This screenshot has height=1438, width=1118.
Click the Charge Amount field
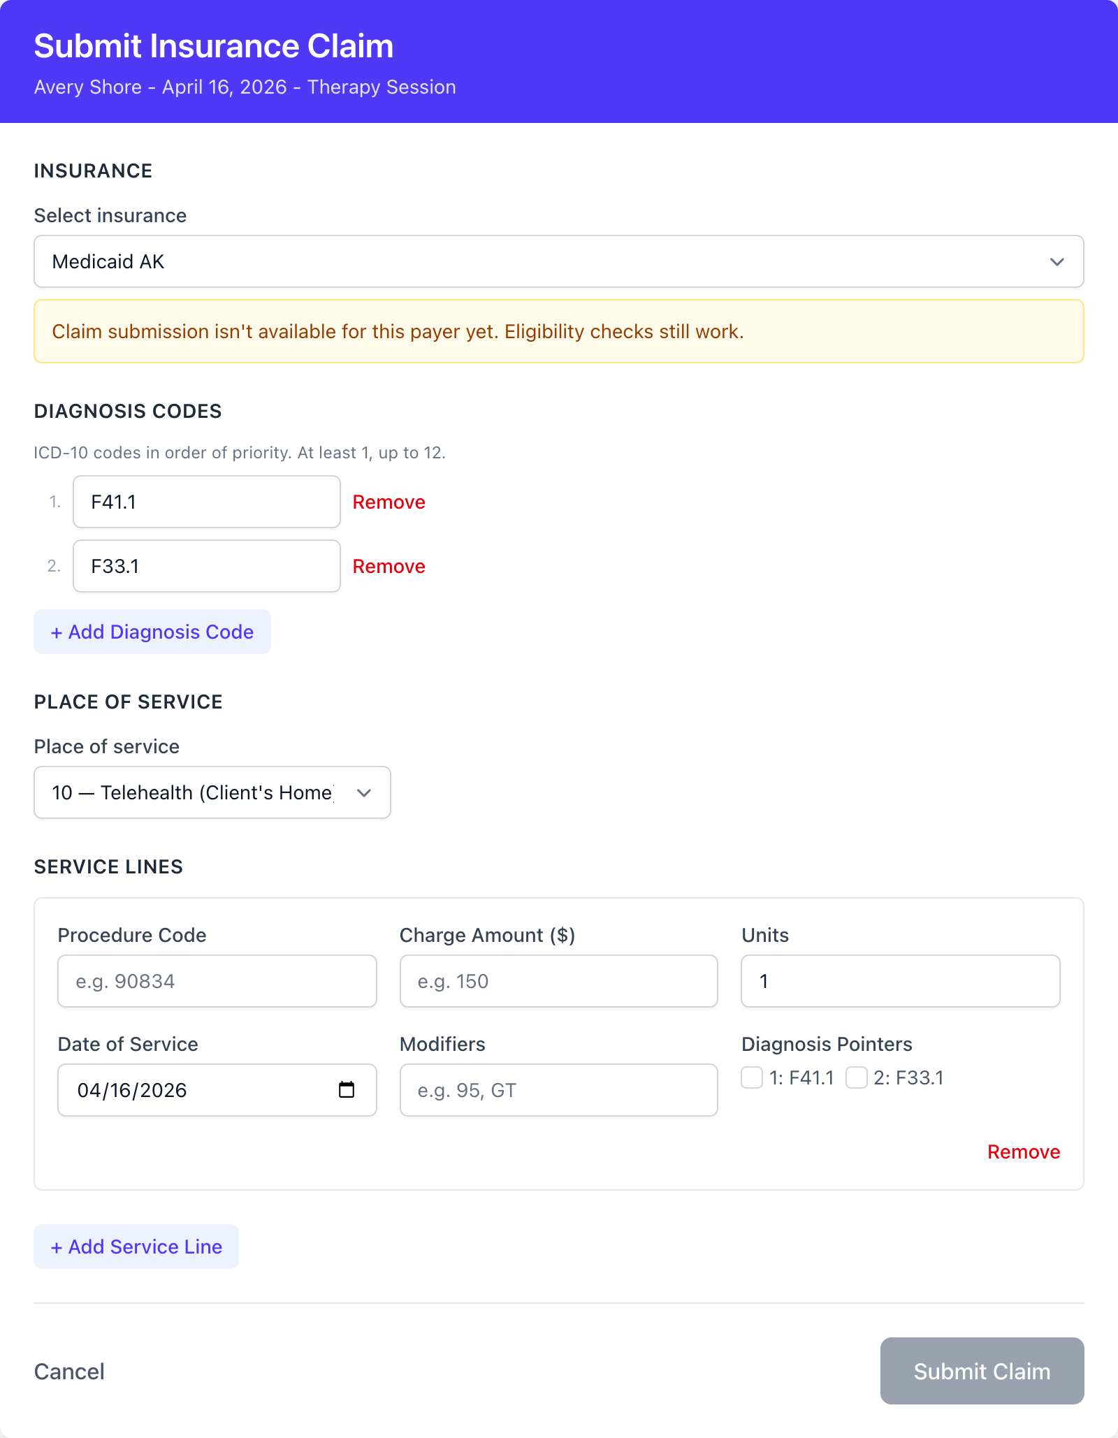coord(558,981)
